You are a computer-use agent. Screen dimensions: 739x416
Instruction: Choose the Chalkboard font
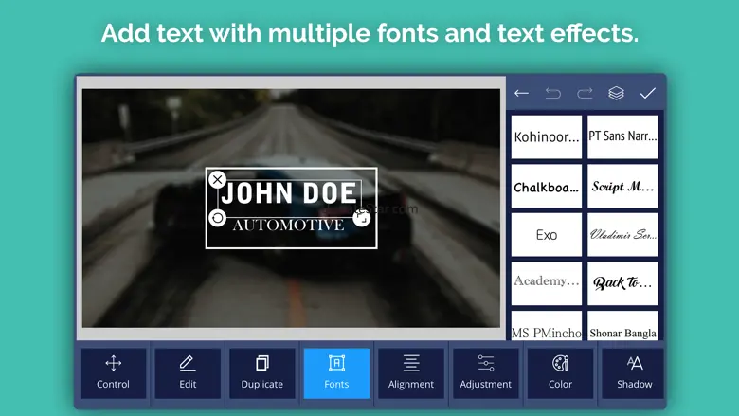(547, 186)
